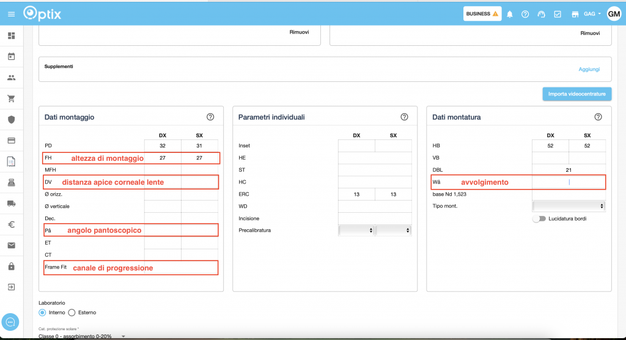
Task: Click the shopping cart sidebar icon
Action: 11,98
